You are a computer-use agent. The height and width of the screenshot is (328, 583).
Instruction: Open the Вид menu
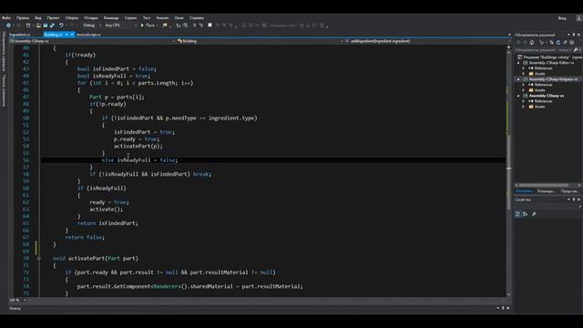click(x=38, y=18)
